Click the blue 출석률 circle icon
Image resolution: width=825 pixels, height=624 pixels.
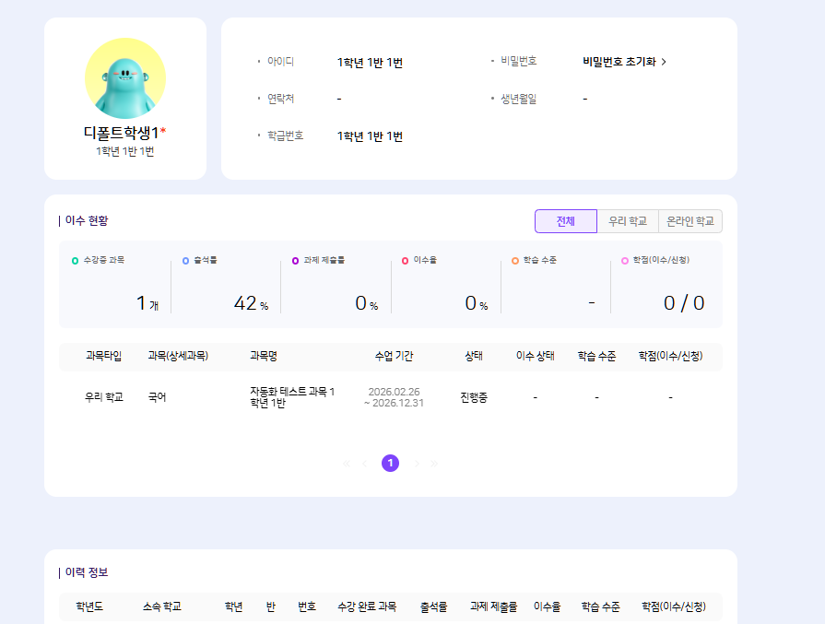tap(185, 261)
